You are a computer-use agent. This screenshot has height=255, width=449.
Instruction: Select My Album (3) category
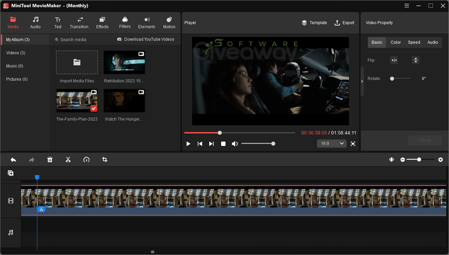[25, 40]
